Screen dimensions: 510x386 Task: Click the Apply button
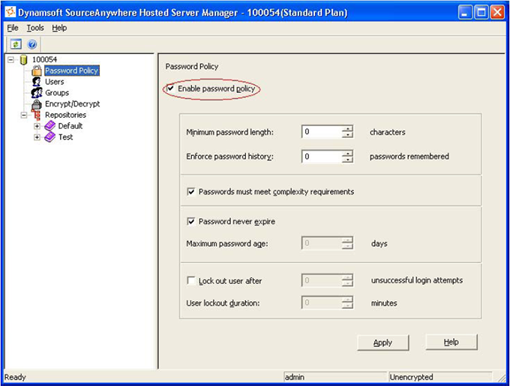point(382,343)
